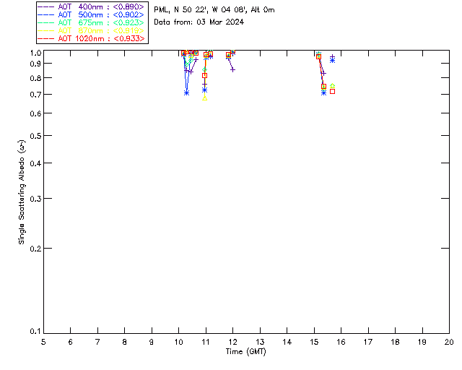Click the x-axis tick label 7
The height and width of the screenshot is (370, 462).
click(x=97, y=342)
